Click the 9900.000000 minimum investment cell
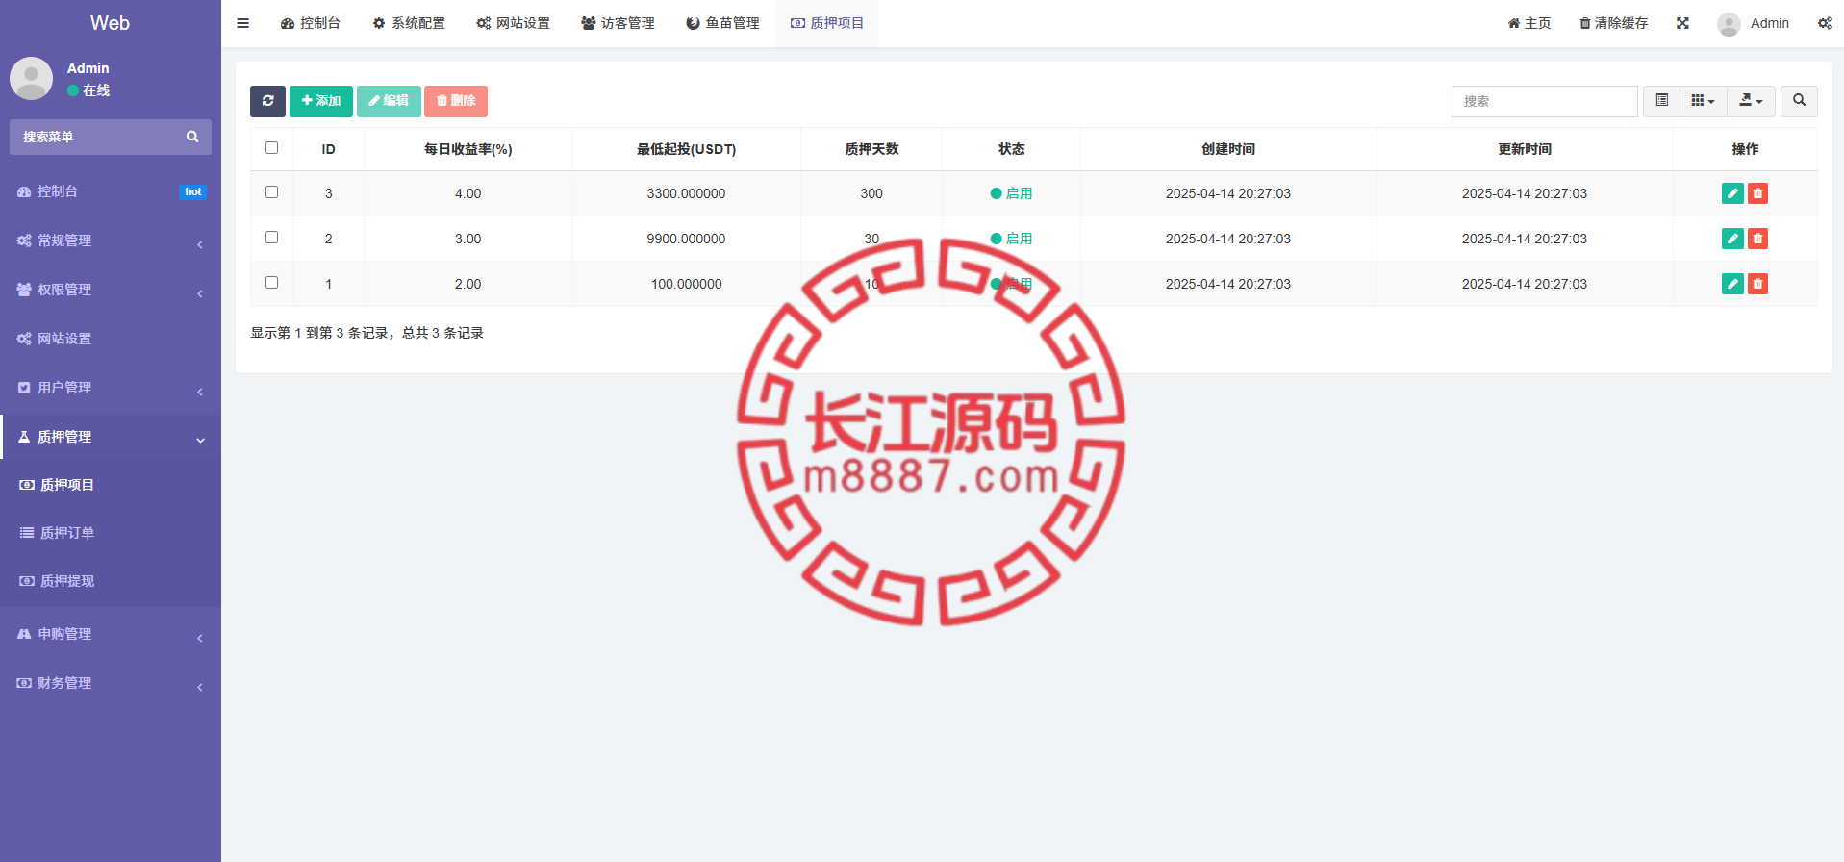 click(x=686, y=239)
